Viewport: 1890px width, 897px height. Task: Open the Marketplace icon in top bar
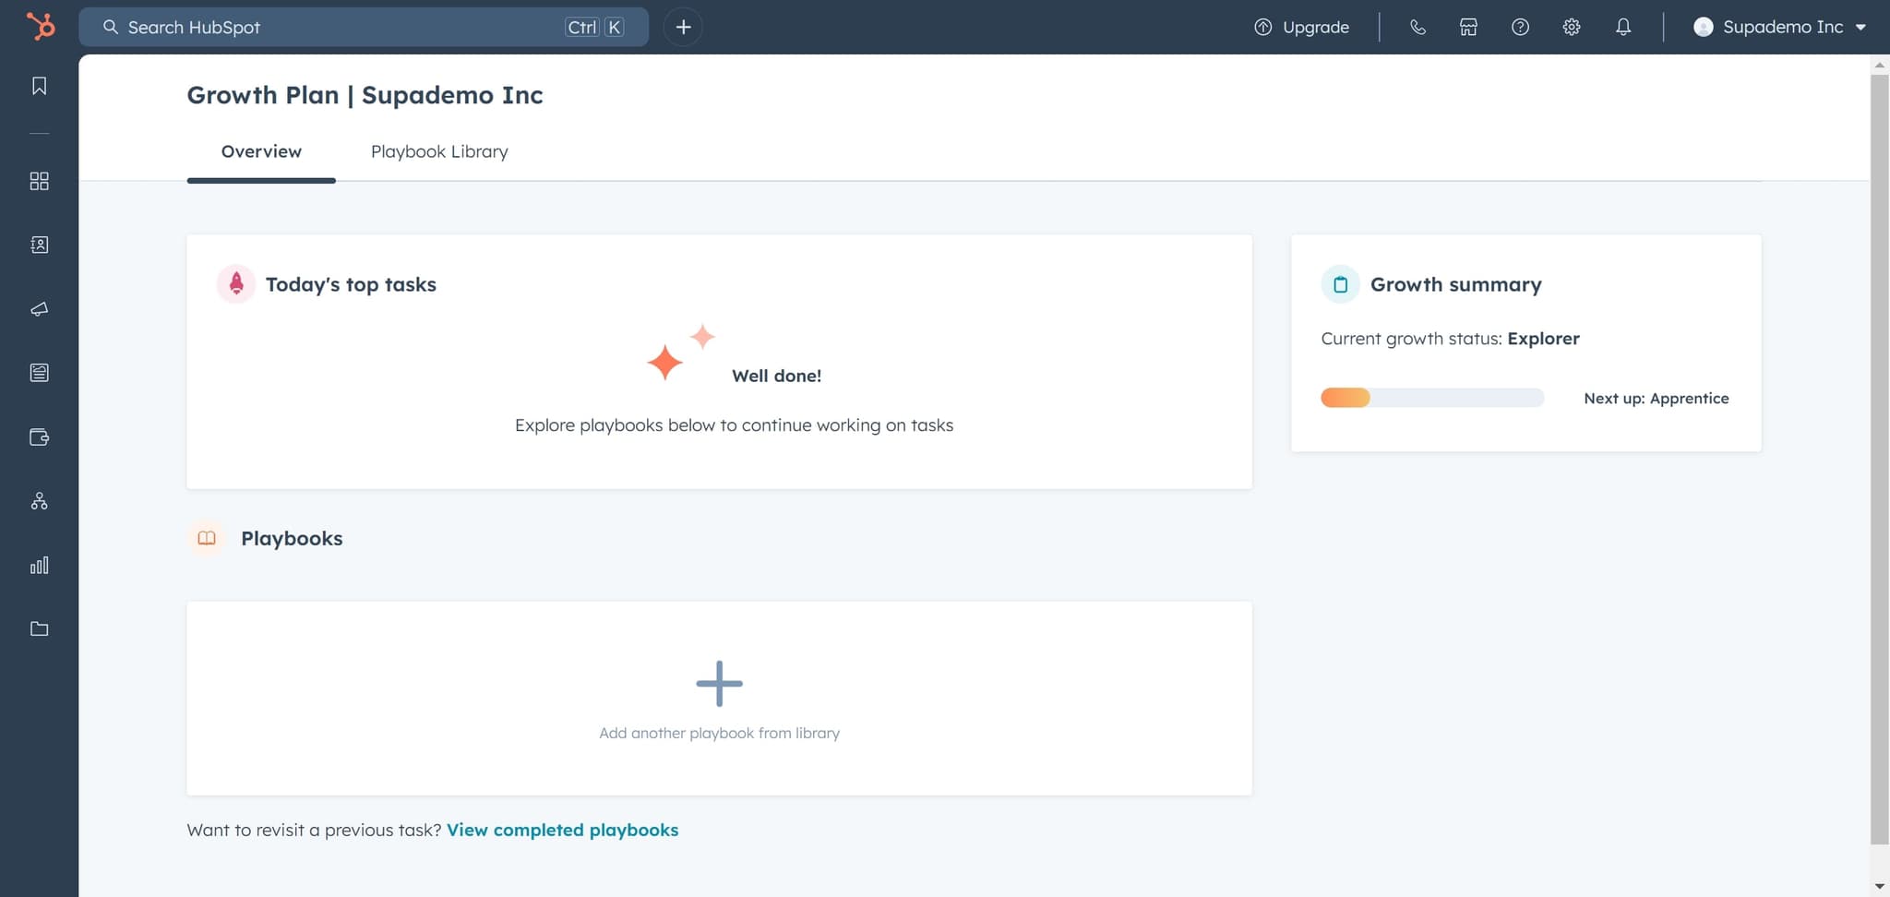click(1467, 27)
